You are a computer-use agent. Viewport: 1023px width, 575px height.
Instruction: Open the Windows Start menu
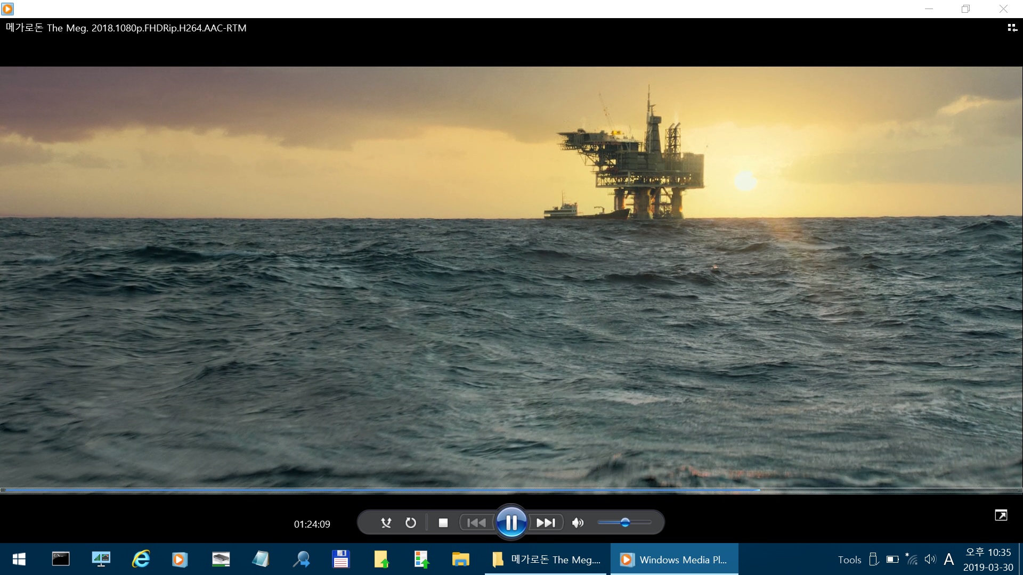coord(19,559)
